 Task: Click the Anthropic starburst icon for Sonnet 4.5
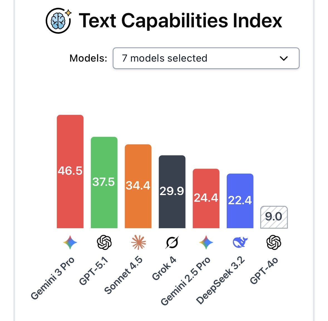[138, 242]
